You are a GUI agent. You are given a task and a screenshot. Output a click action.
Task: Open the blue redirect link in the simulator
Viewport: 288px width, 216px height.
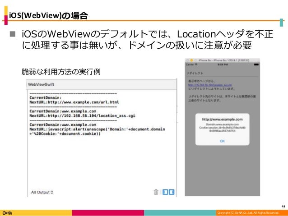pyautogui.click(x=210, y=85)
